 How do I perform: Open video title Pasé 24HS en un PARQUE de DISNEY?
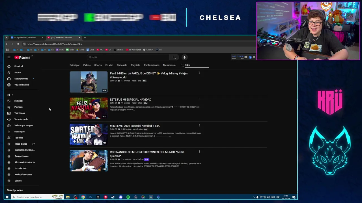pyautogui.click(x=149, y=75)
